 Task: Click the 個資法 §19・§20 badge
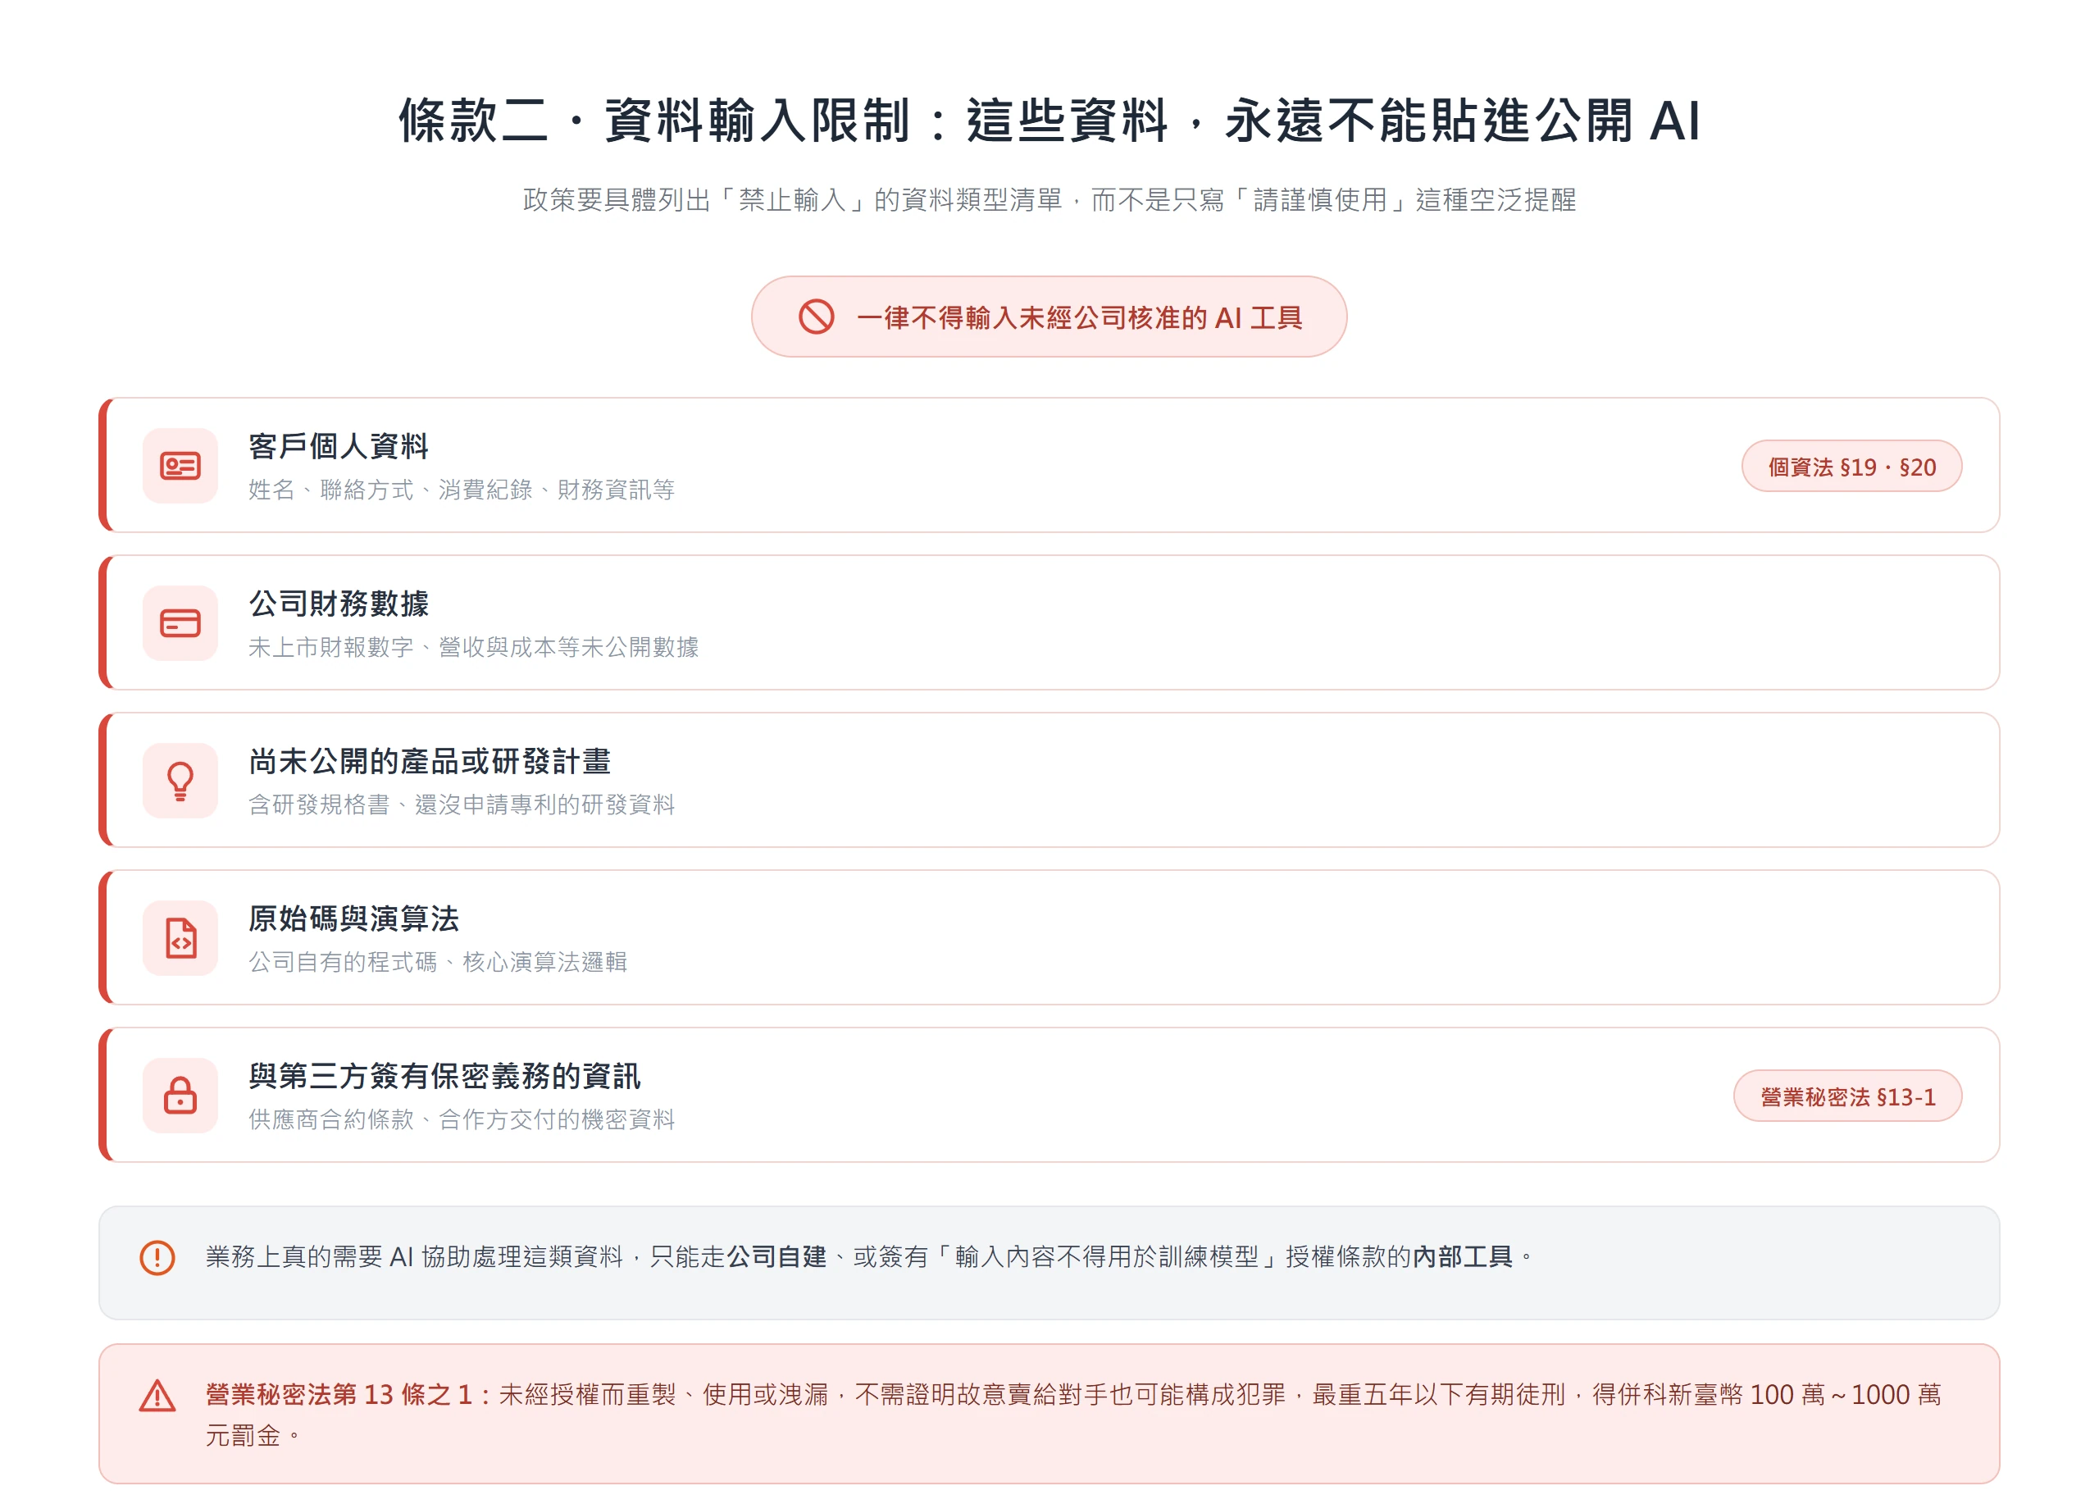pyautogui.click(x=1851, y=466)
